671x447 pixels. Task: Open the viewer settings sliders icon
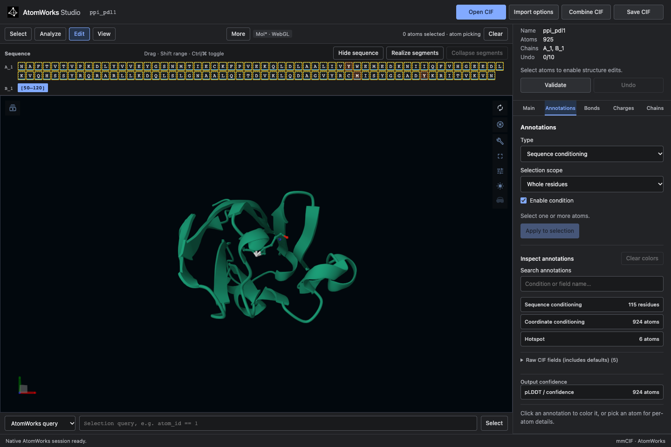[500, 171]
